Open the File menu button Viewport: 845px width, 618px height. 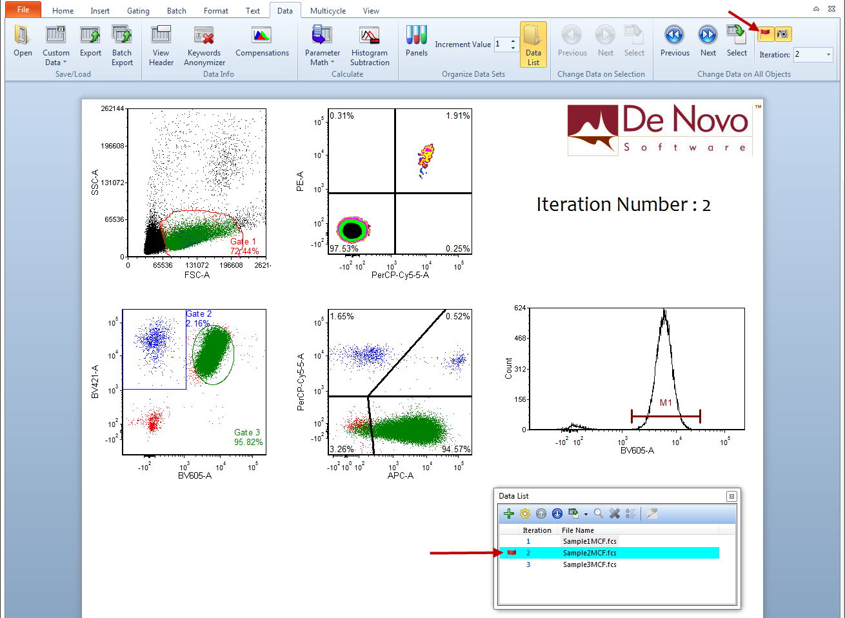(23, 10)
